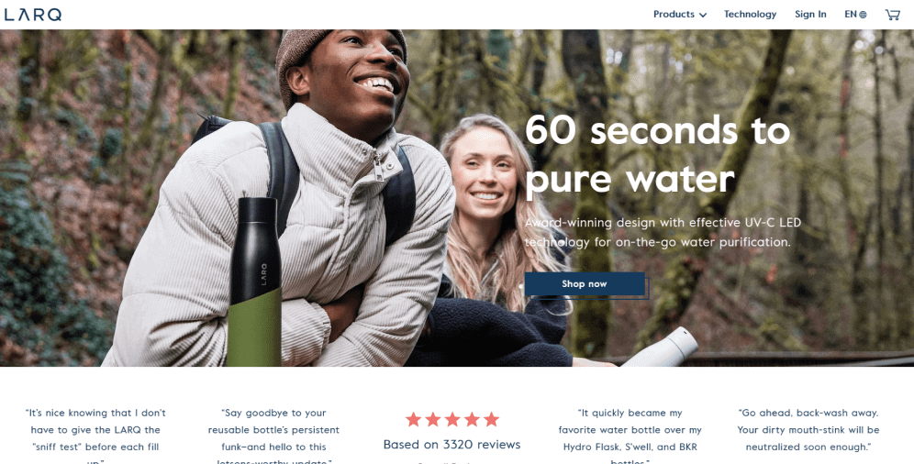Click the LARQ logo
914x464 pixels.
point(33,15)
